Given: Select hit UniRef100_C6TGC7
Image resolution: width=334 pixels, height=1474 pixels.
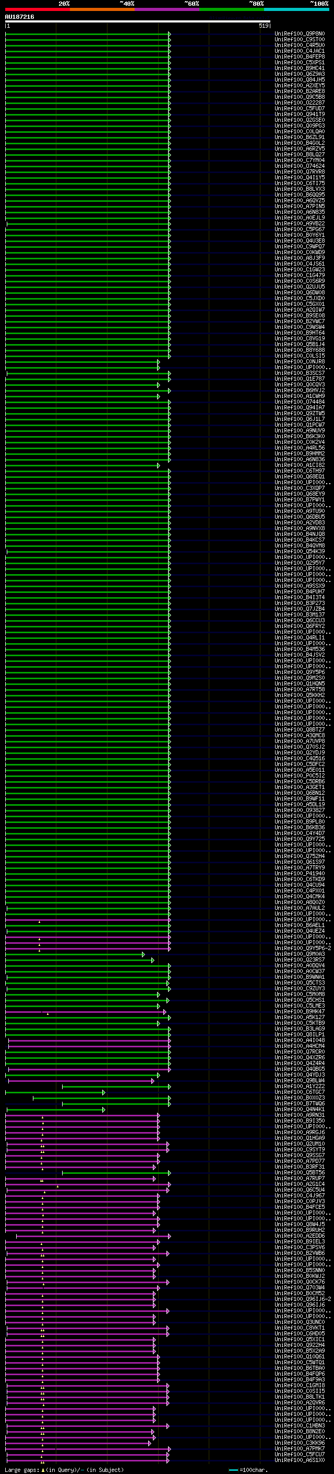Looking at the screenshot, I should (299, 1092).
